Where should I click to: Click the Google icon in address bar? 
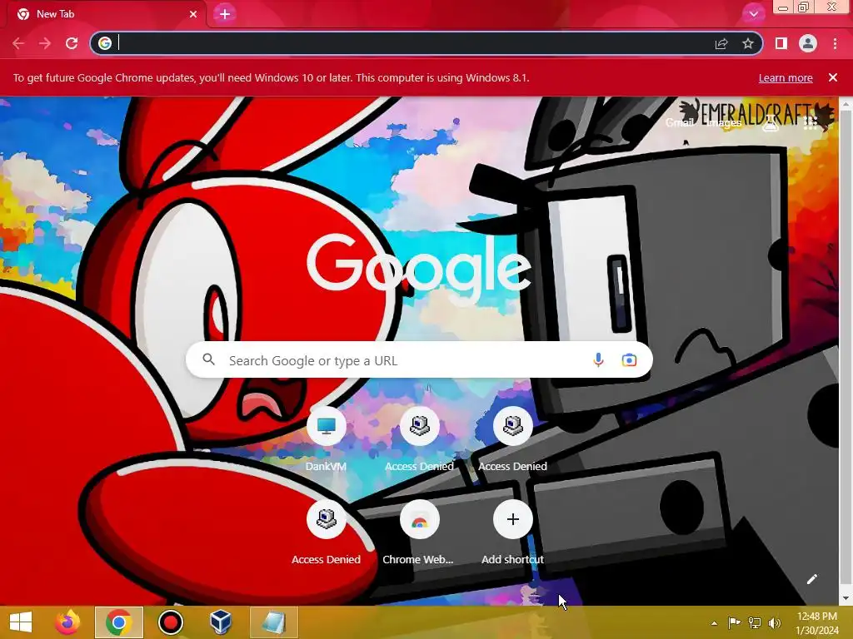(105, 43)
